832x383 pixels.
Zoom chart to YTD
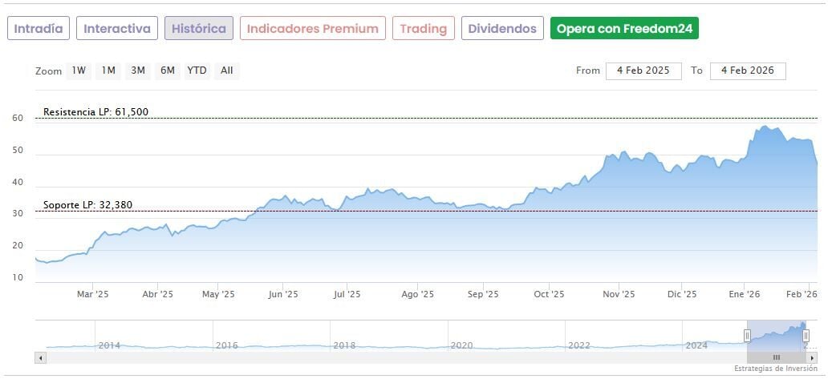[197, 71]
